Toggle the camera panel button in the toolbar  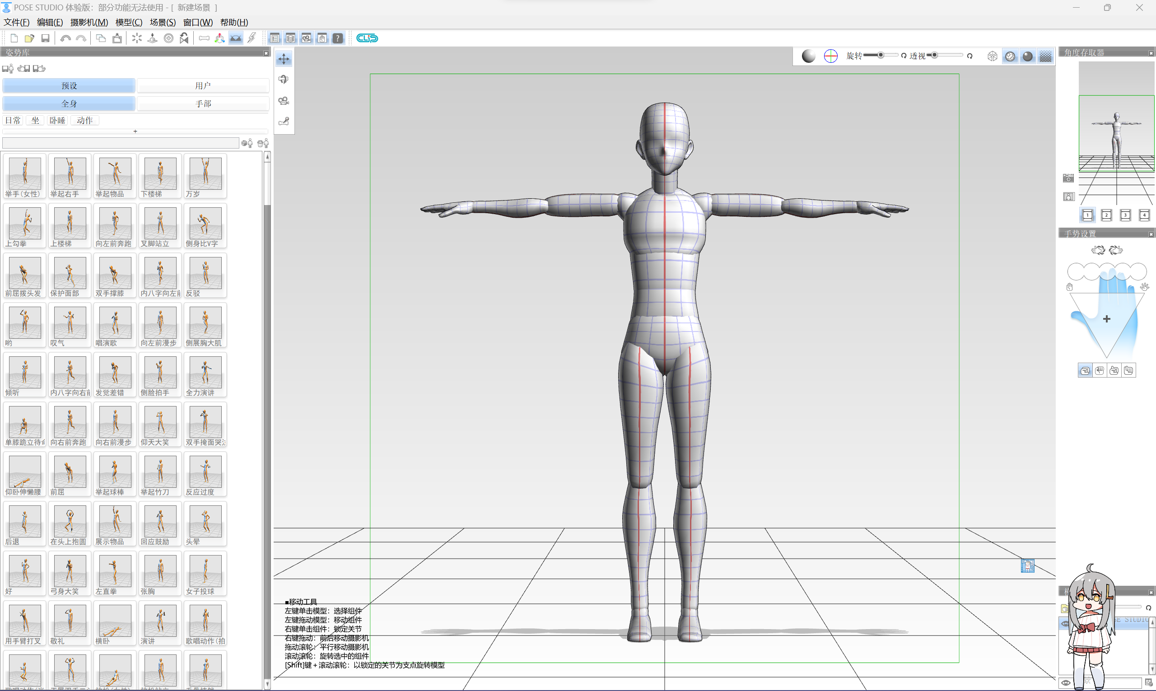(x=306, y=38)
